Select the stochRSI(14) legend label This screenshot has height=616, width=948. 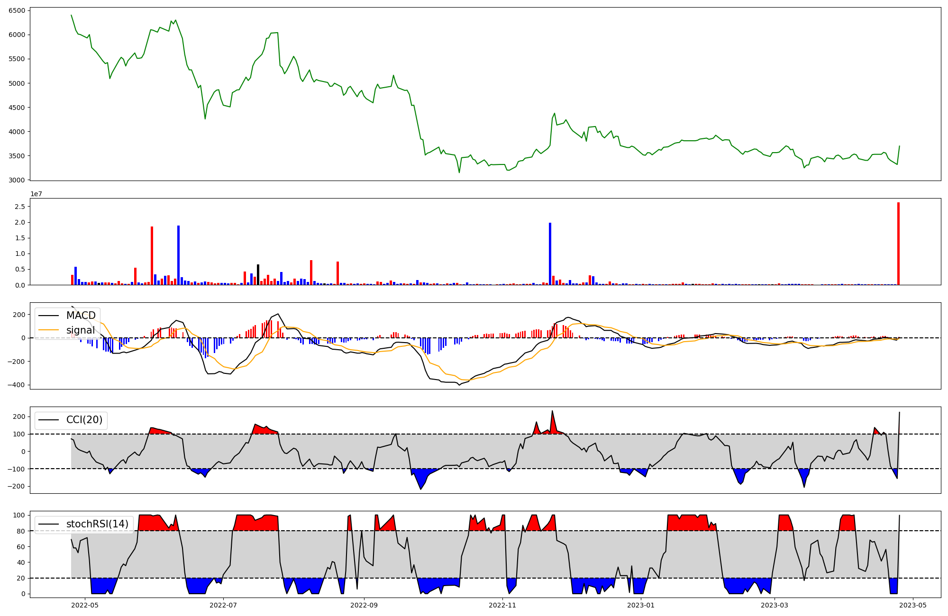click(97, 524)
